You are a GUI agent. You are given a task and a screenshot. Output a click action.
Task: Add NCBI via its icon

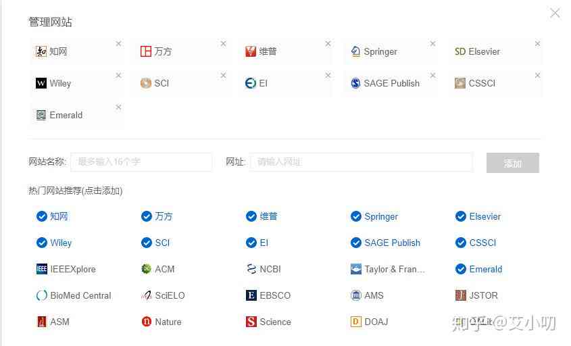(x=251, y=269)
